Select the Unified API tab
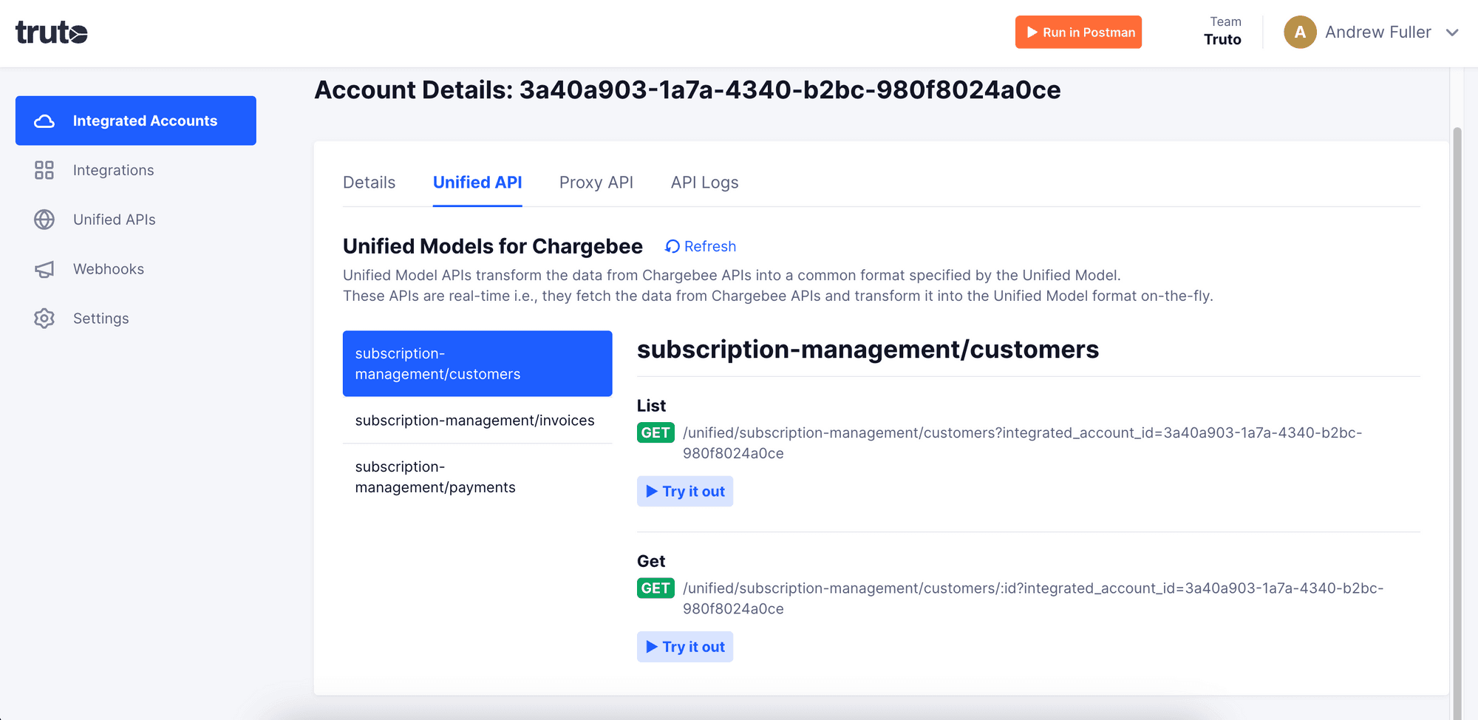1478x720 pixels. [477, 182]
